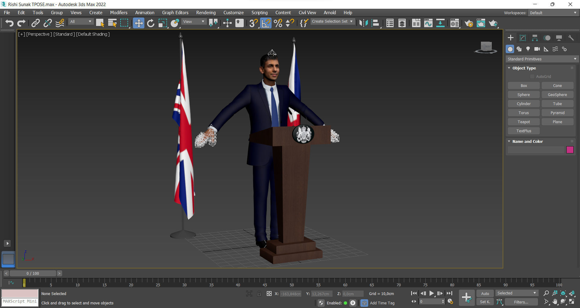Activate Unlink Selection tool
Image resolution: width=580 pixels, height=308 pixels.
point(48,23)
